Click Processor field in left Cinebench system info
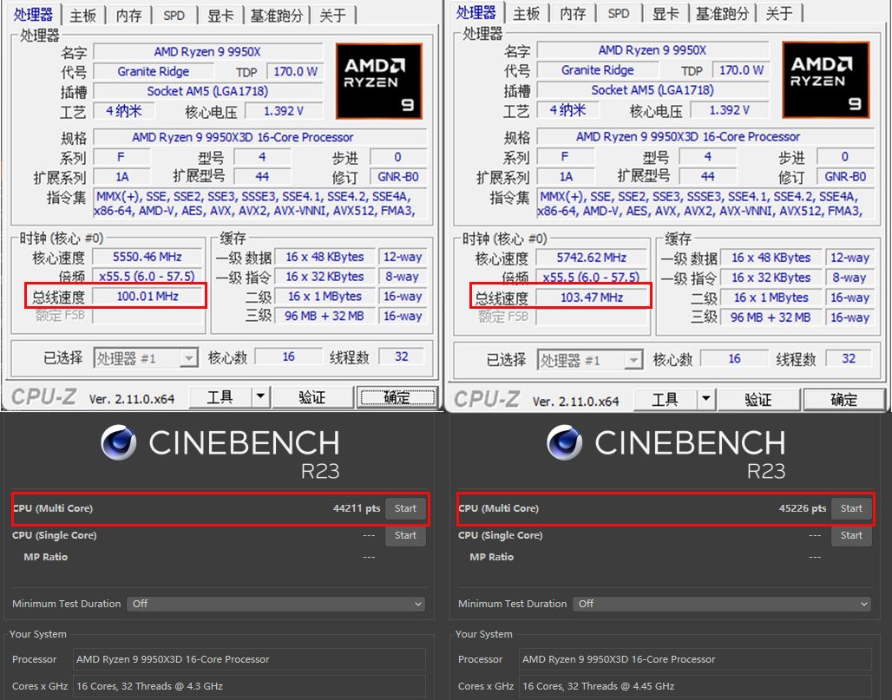892x700 pixels. point(249,659)
